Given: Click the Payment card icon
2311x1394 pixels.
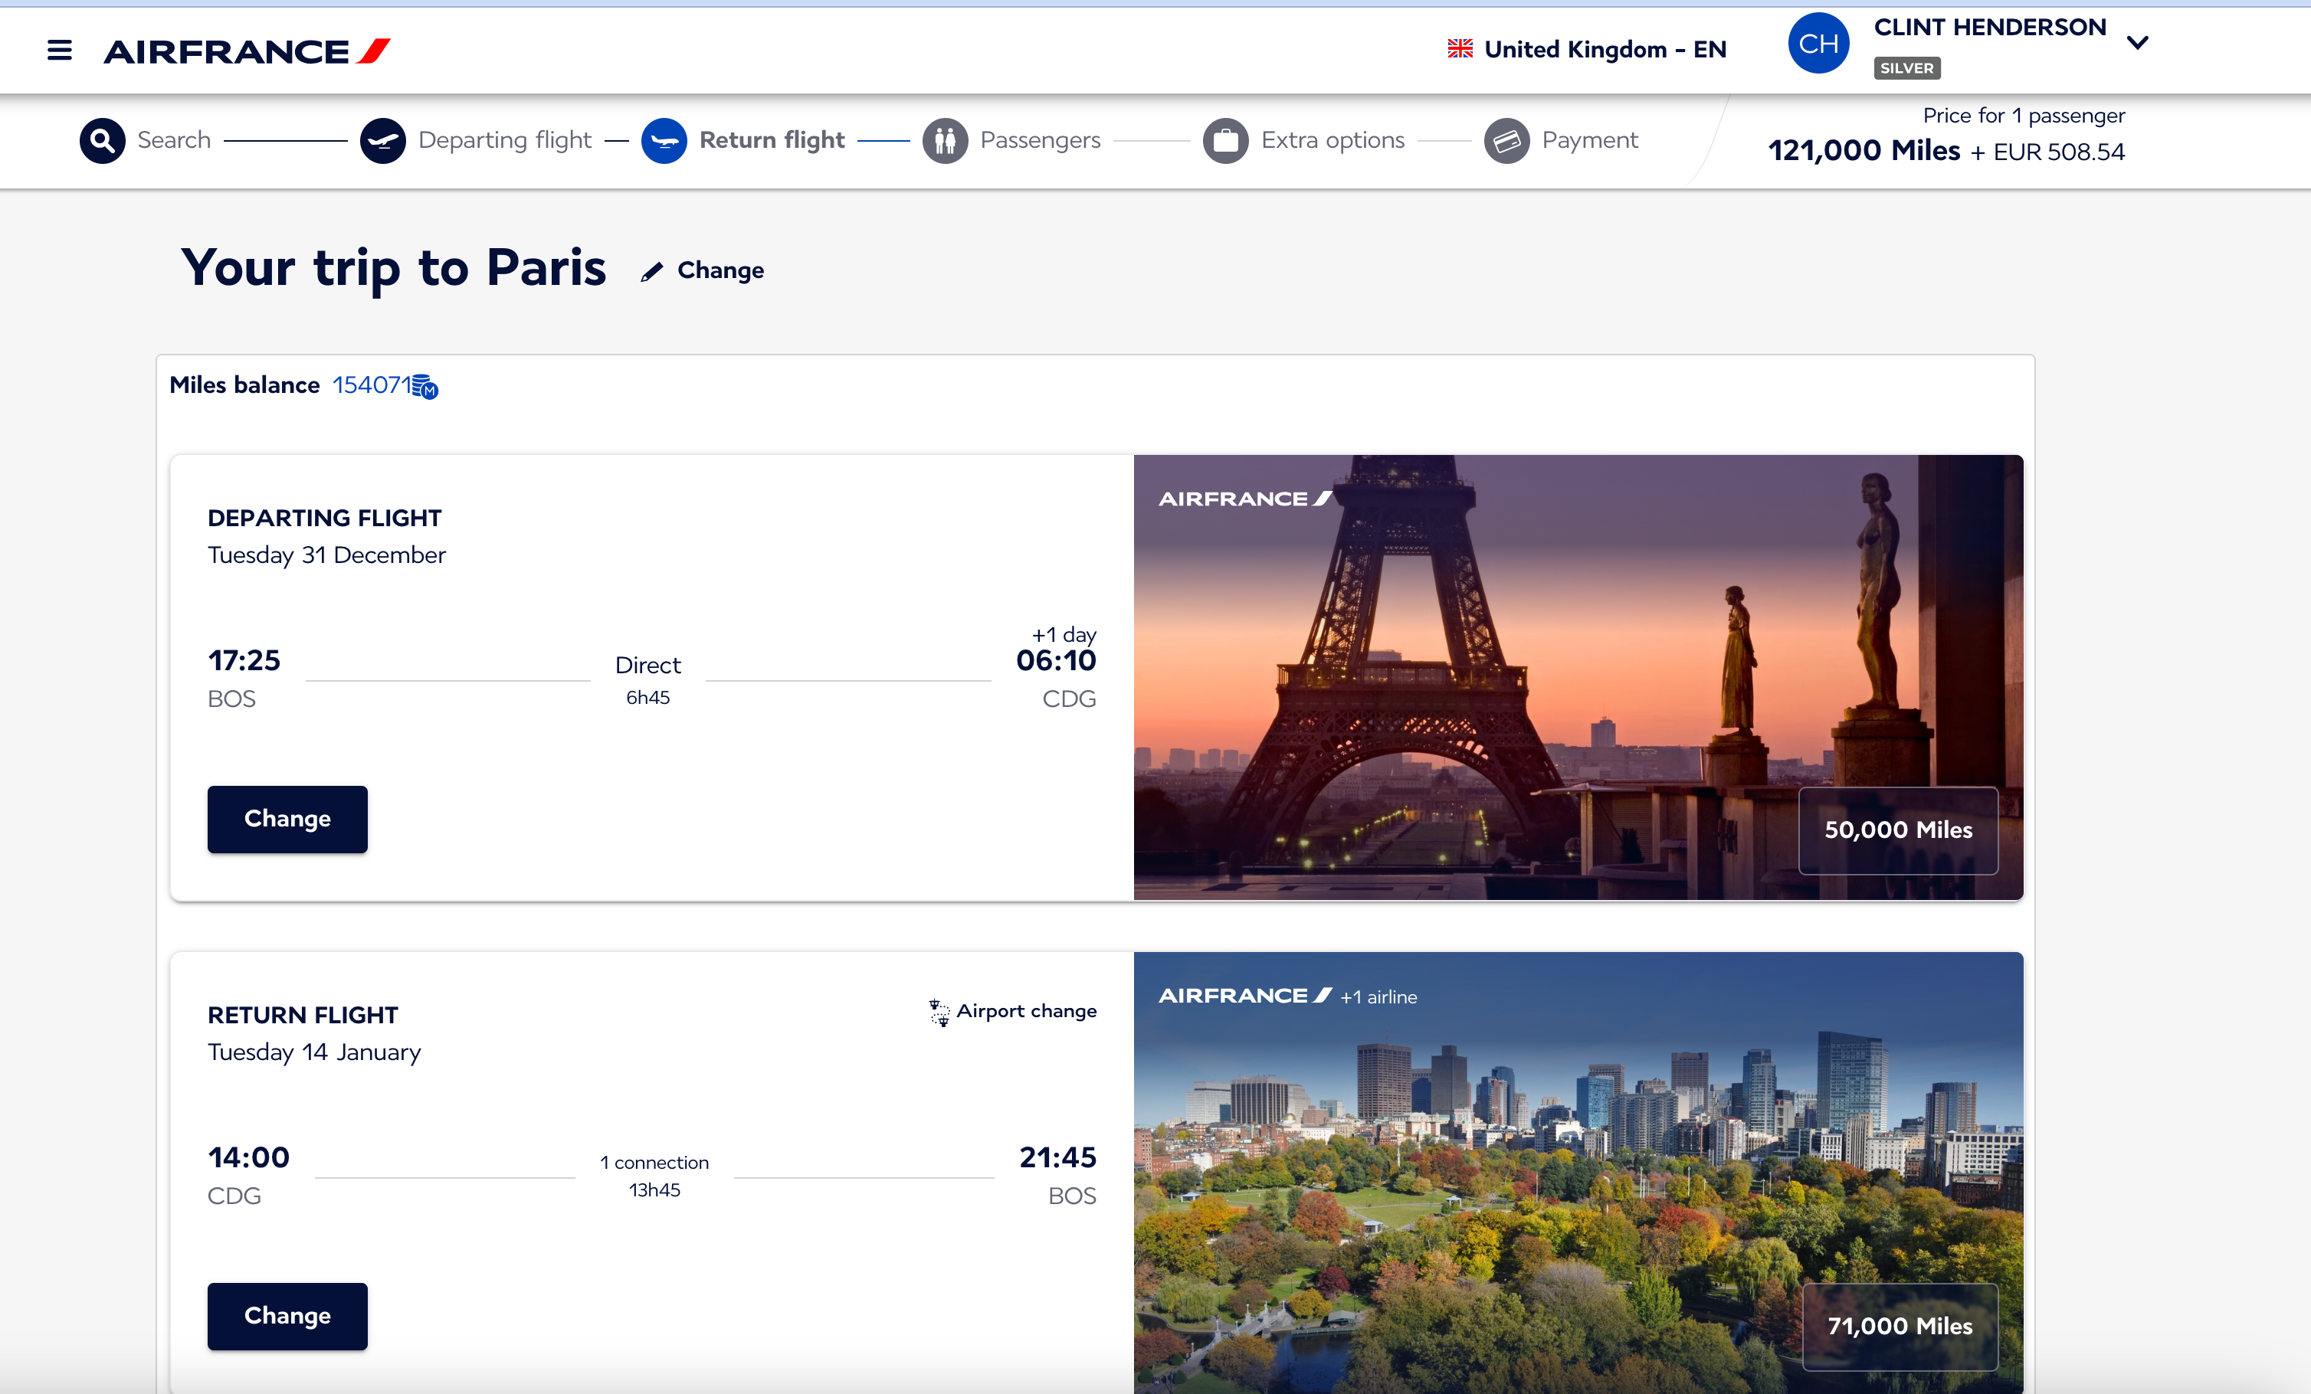Looking at the screenshot, I should [1507, 141].
